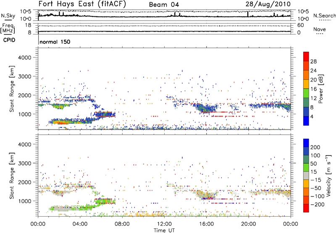Viewport: 336px width, 233px height.
Task: Click the green velocity band near 06:00
Action: [x=105, y=201]
